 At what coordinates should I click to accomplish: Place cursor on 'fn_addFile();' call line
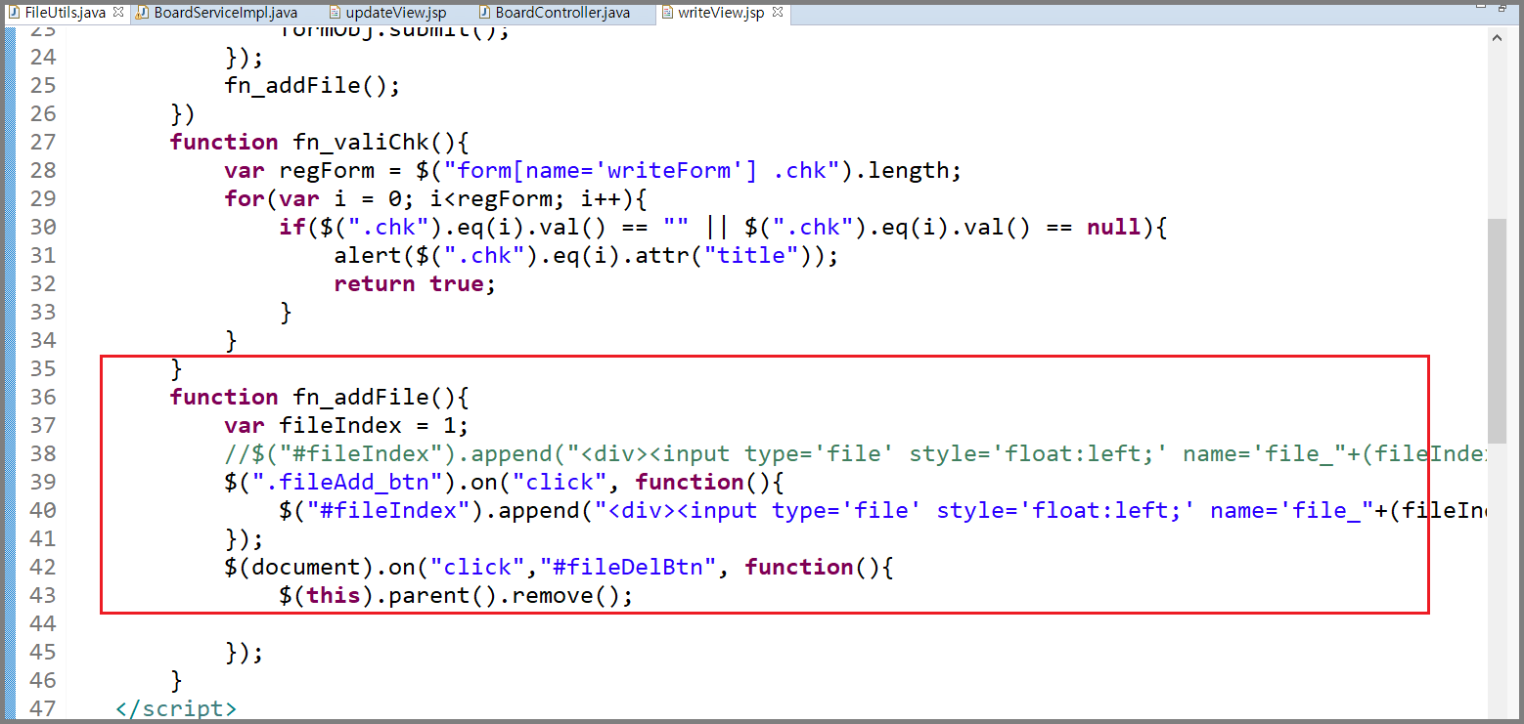tap(312, 85)
